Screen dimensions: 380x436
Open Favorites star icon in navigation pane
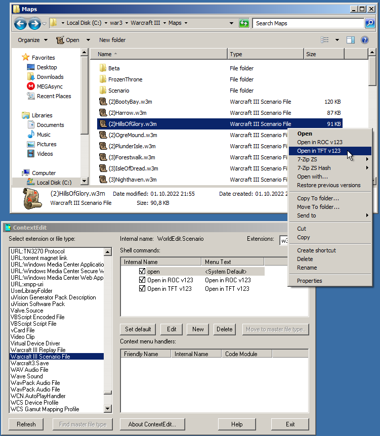pyautogui.click(x=26, y=57)
